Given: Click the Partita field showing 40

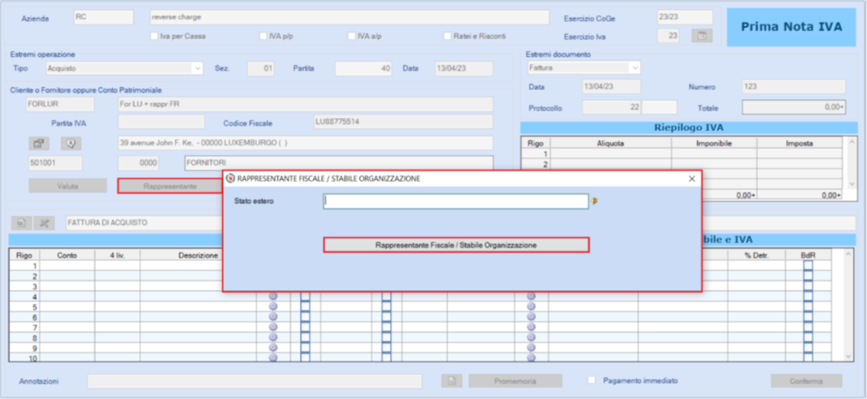Looking at the screenshot, I should tap(363, 69).
